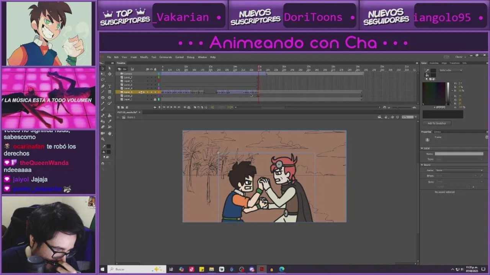This screenshot has width=490, height=275.
Task: Toggle visibility dot of Layer_7
Action: [x=151, y=78]
